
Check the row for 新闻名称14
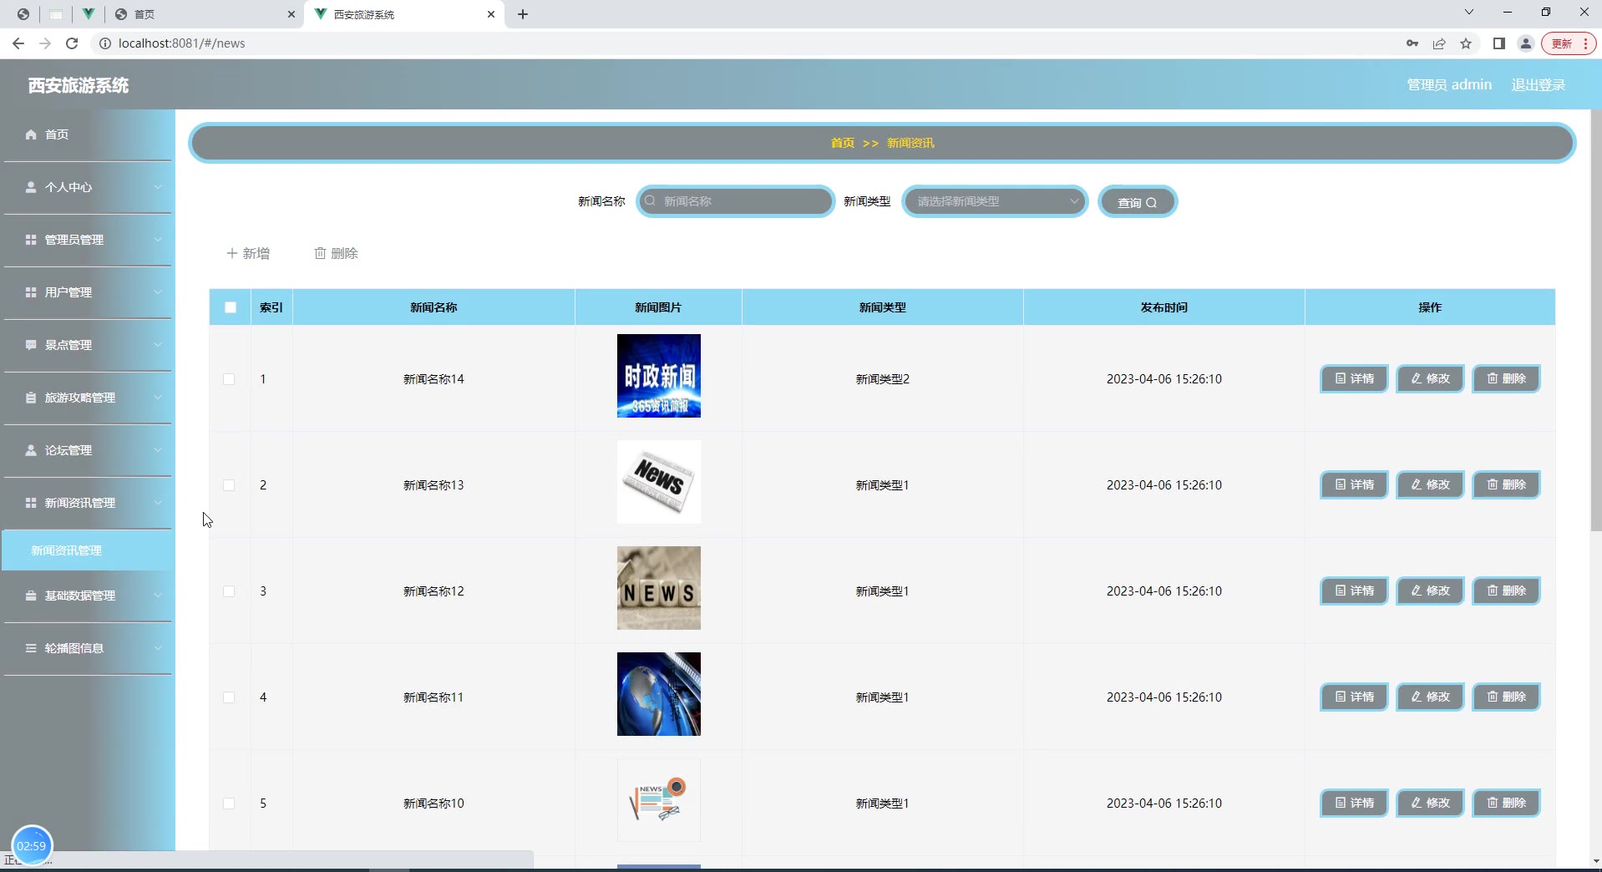pyautogui.click(x=229, y=379)
